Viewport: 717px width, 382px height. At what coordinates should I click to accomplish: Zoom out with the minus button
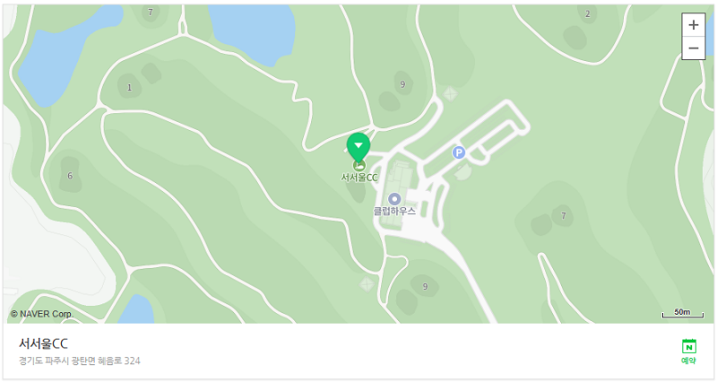coord(693,48)
